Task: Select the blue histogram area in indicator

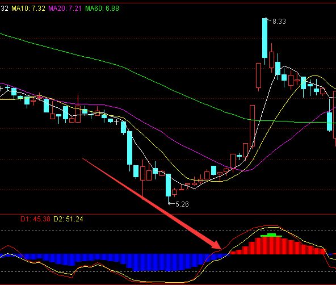Action: coord(116,261)
